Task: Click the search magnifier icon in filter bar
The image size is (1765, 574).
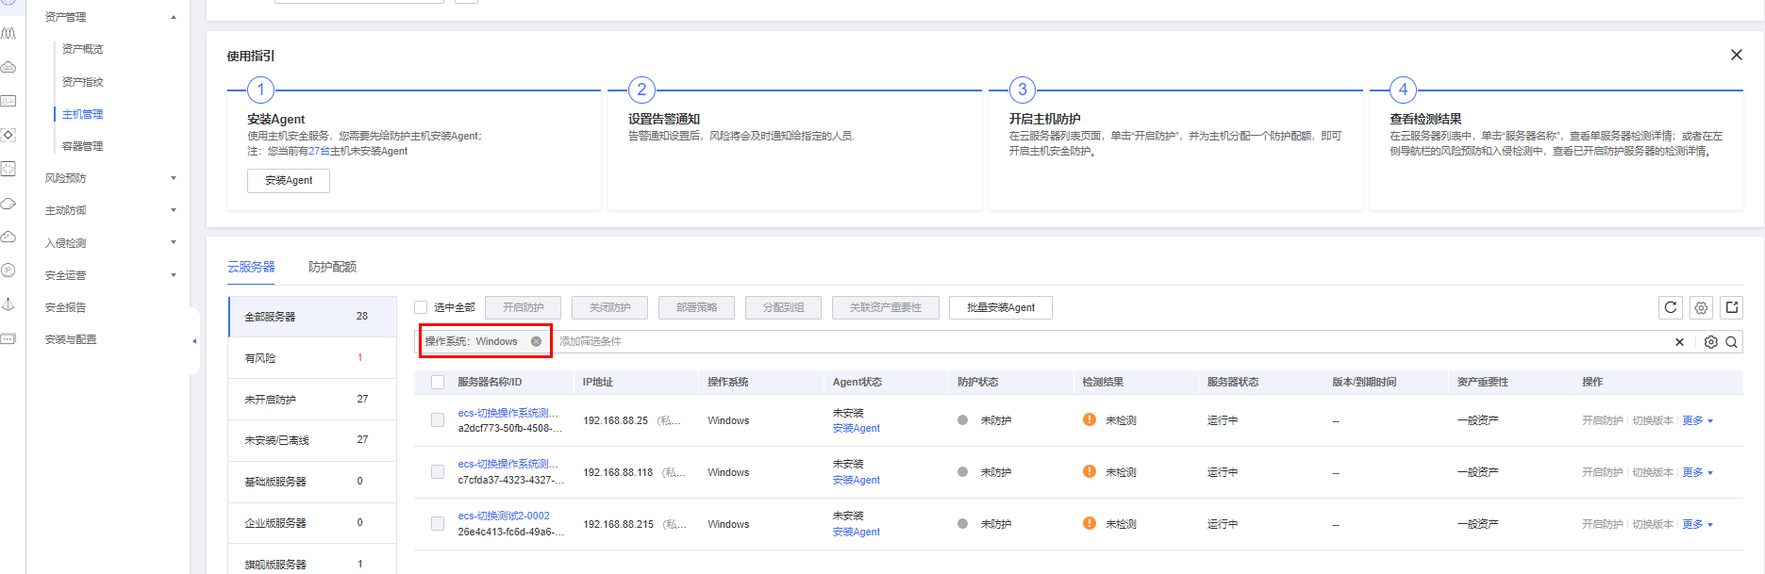Action: [1731, 342]
